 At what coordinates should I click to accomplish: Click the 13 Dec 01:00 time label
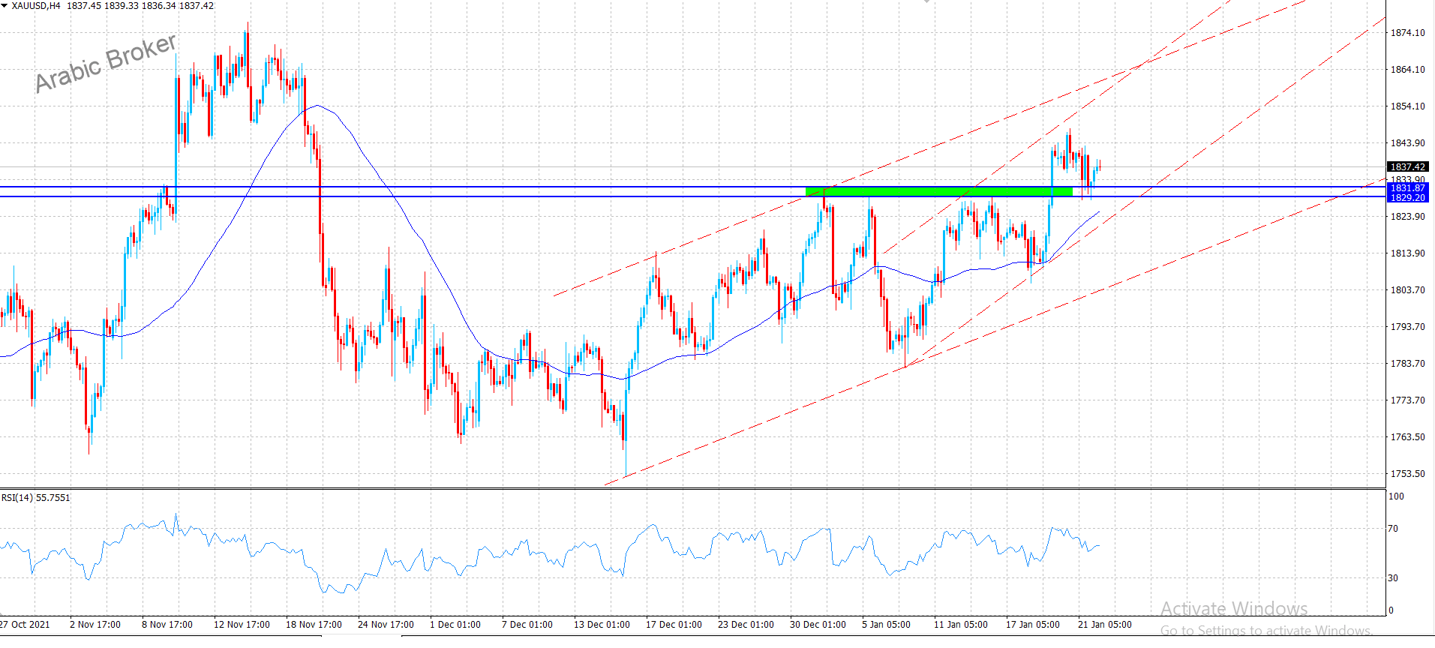[x=602, y=625]
